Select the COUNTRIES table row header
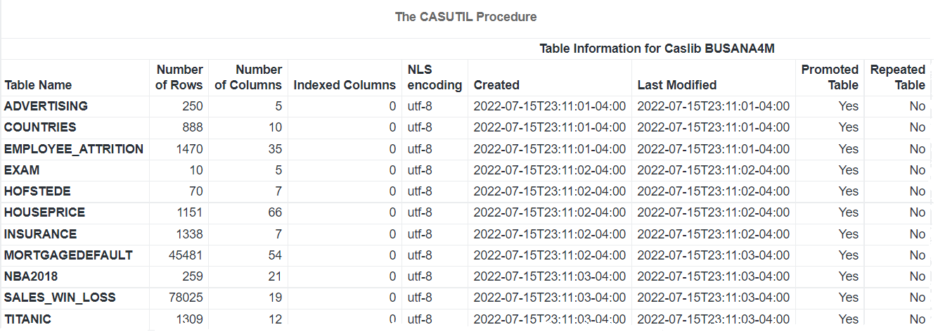Viewport: 938px width, 332px height. [40, 127]
